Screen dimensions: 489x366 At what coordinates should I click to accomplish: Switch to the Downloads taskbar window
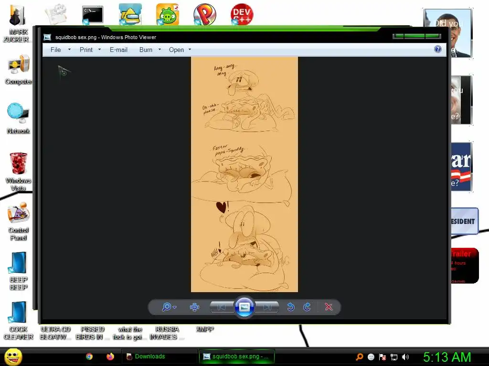click(x=159, y=356)
